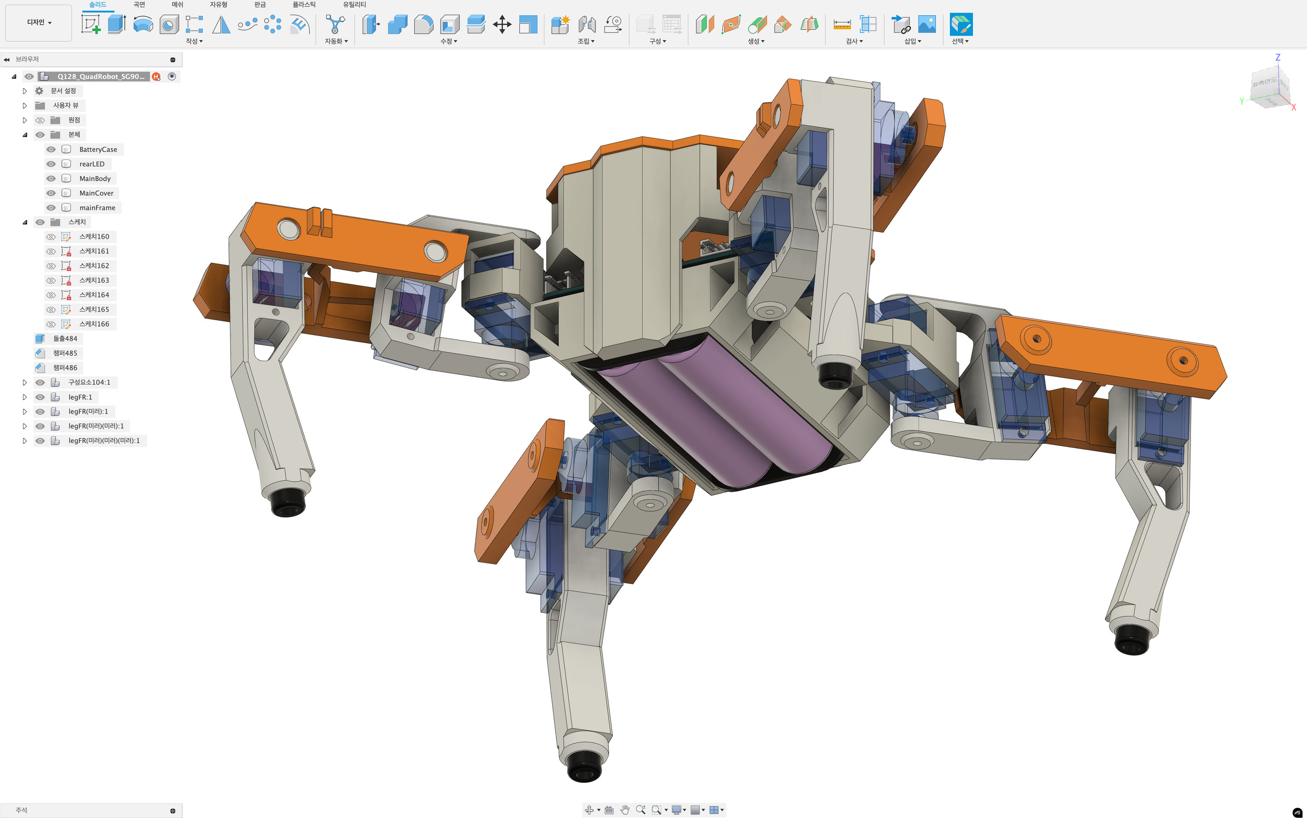
Task: Hide the BatteryCase body
Action: (x=51, y=149)
